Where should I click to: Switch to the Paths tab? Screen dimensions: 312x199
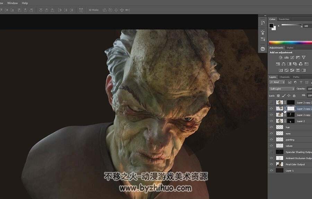296,77
